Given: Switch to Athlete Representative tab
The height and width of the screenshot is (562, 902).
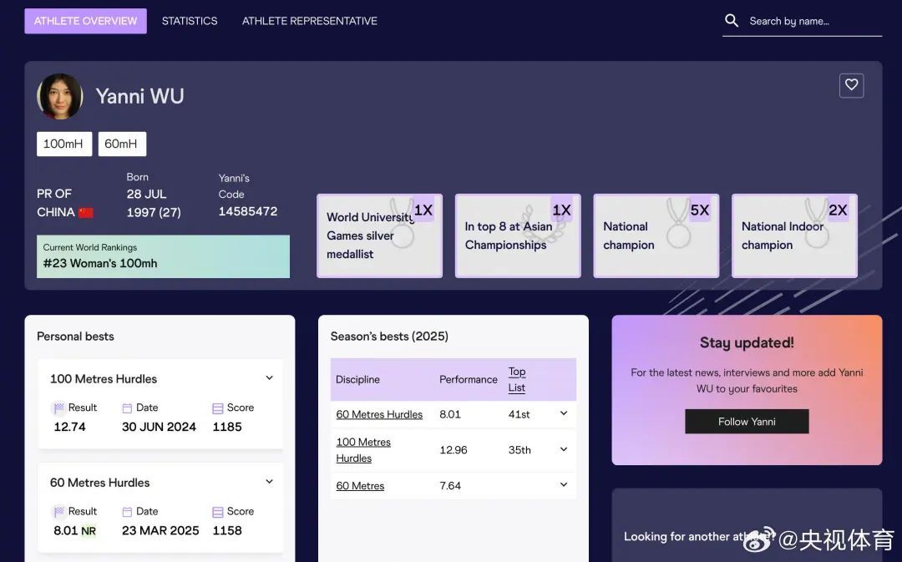Looking at the screenshot, I should 309,21.
